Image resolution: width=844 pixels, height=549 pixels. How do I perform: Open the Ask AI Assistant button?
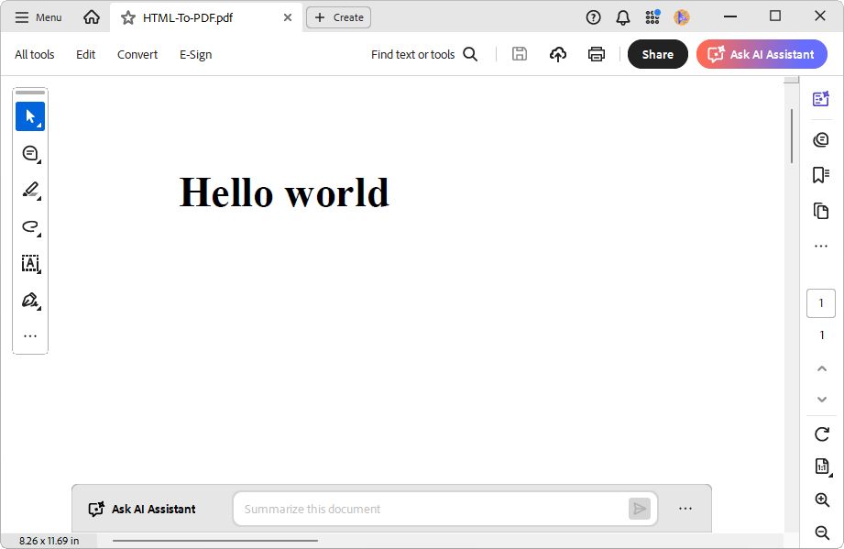pyautogui.click(x=762, y=54)
